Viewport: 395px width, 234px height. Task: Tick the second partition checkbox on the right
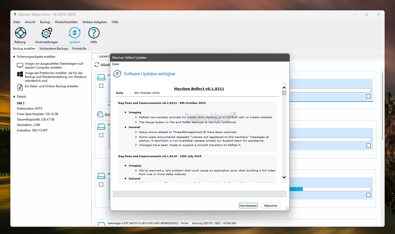[x=368, y=146]
